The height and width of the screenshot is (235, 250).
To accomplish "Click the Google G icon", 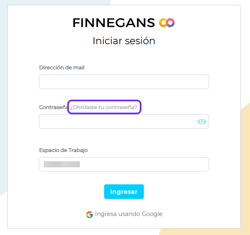I will click(90, 214).
